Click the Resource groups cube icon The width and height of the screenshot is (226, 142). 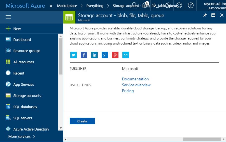pos(8,50)
